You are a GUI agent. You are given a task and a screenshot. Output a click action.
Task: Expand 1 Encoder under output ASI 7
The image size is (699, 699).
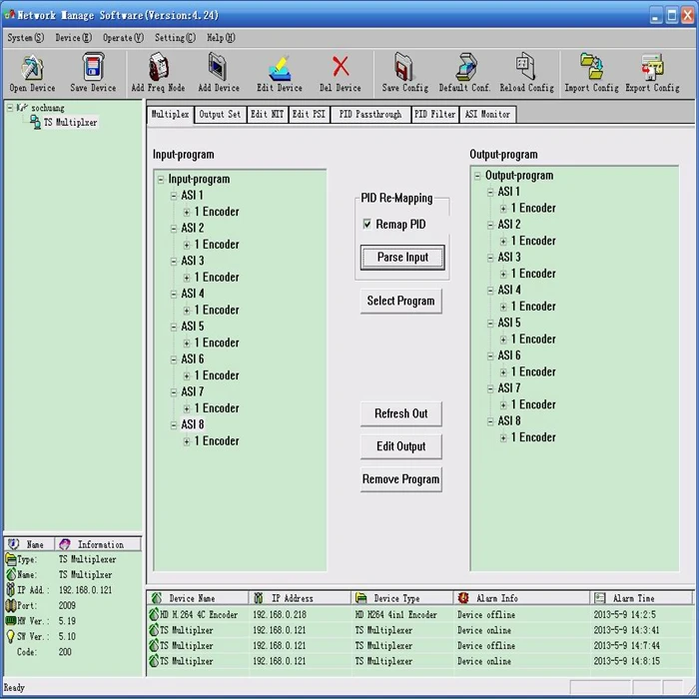(503, 405)
